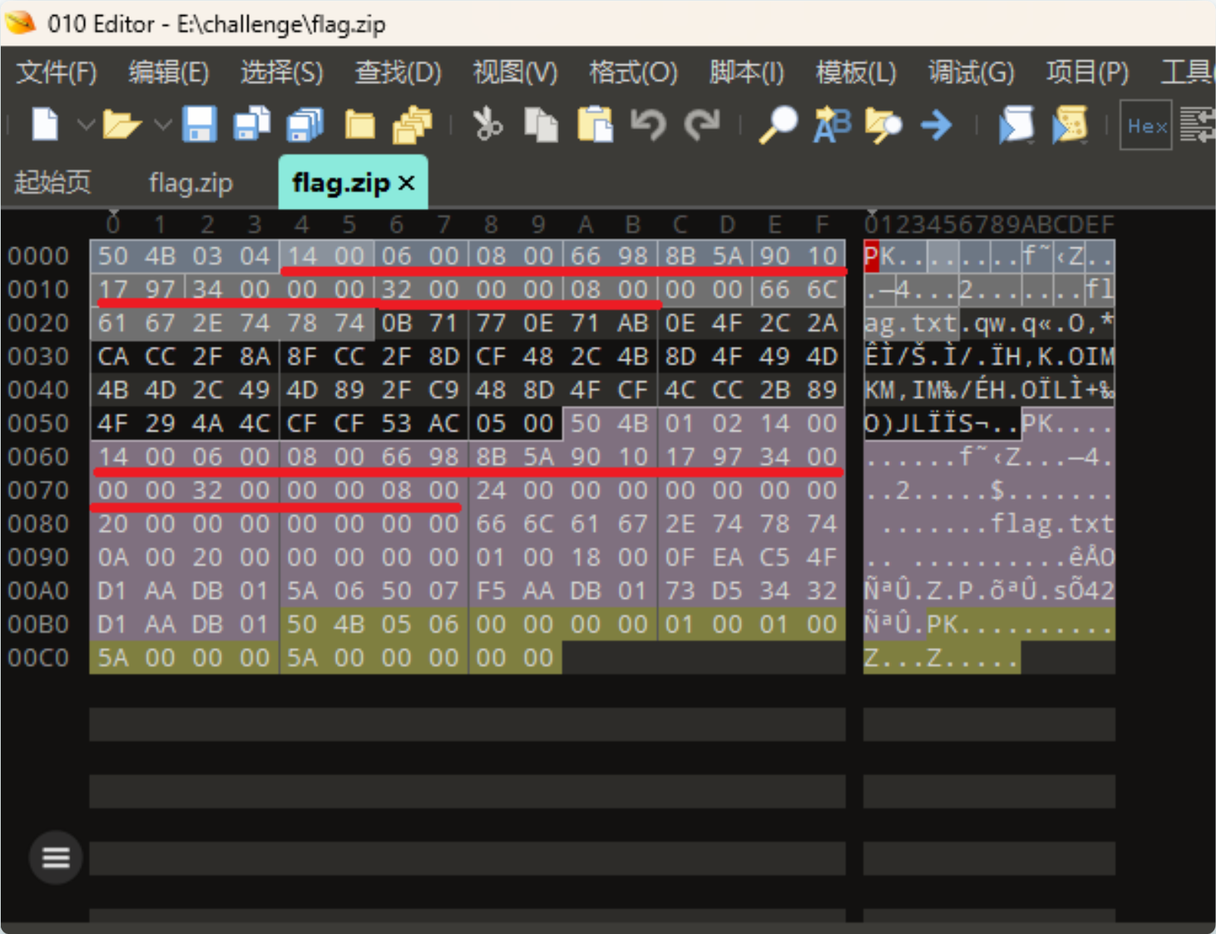Image resolution: width=1216 pixels, height=934 pixels.
Task: Click row address 00C0
Action: [x=39, y=658]
